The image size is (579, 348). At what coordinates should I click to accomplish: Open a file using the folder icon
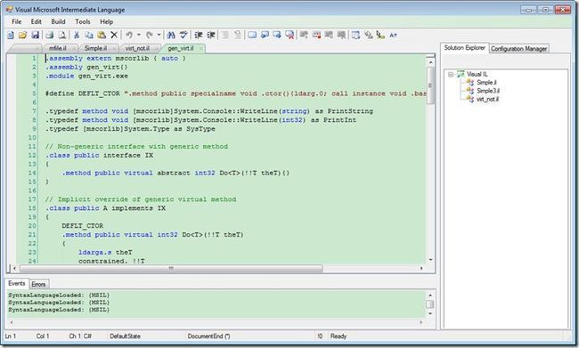[22, 35]
